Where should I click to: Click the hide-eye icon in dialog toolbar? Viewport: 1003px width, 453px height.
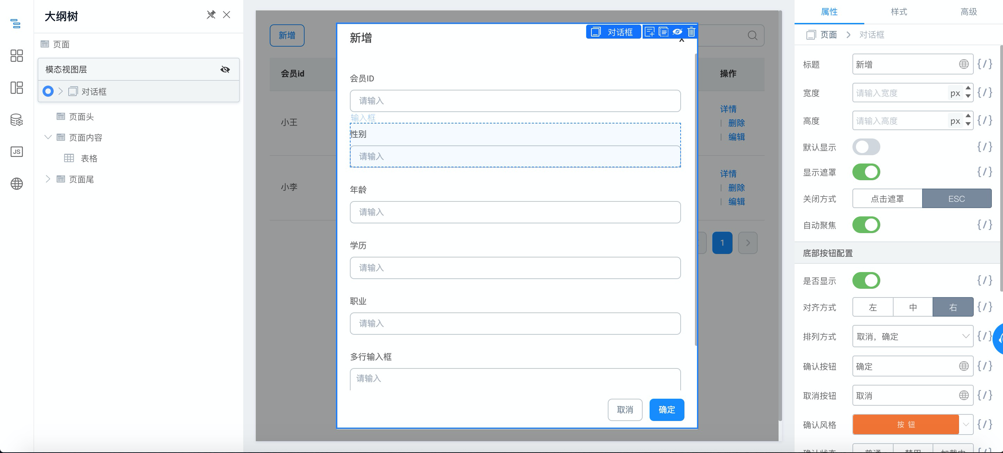pos(677,32)
